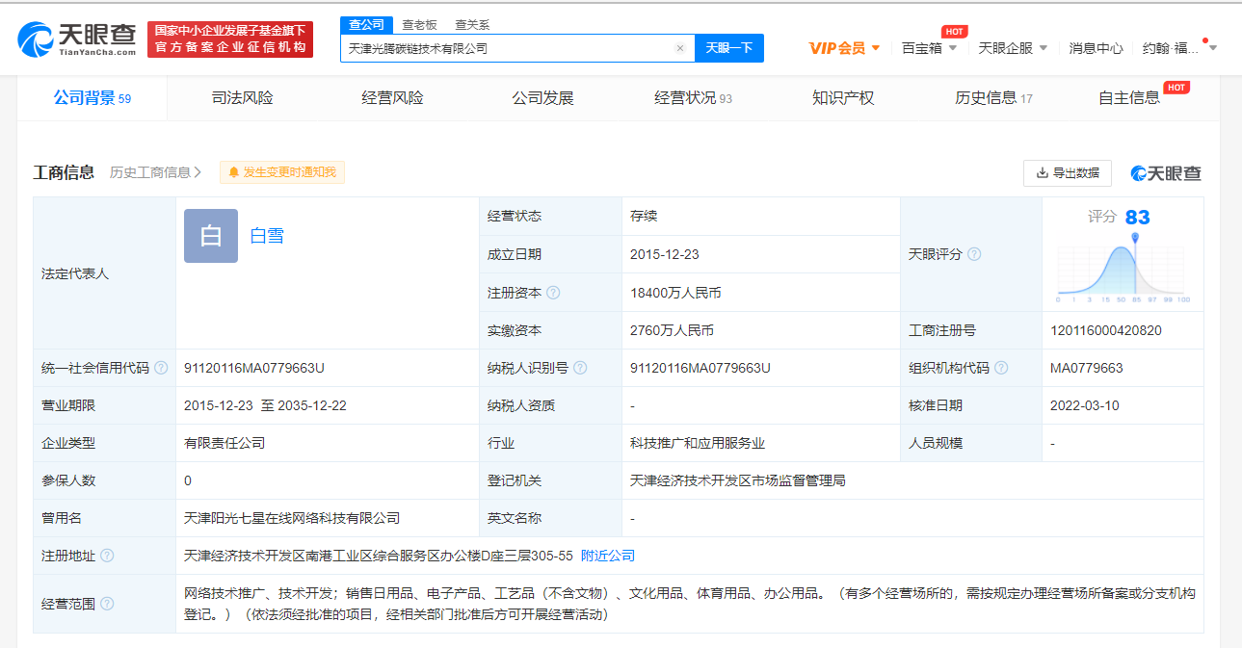The width and height of the screenshot is (1242, 648).
Task: Open the 公司背景 tab
Action: click(92, 98)
